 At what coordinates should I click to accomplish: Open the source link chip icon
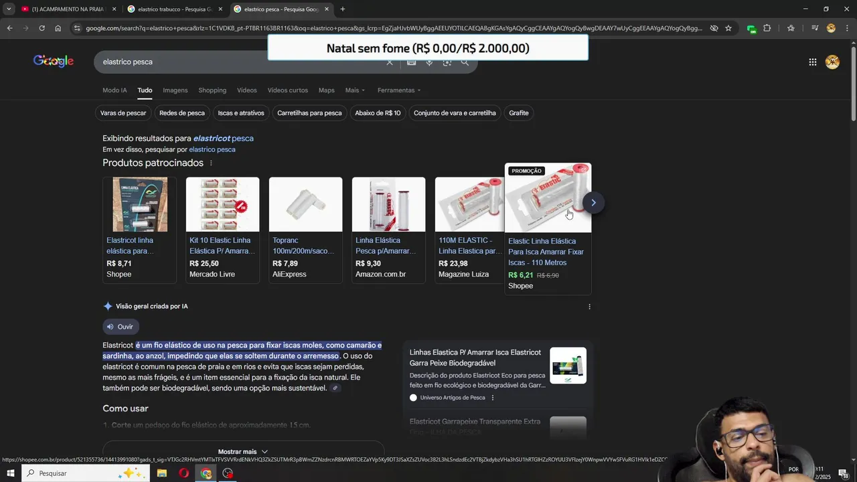(335, 388)
